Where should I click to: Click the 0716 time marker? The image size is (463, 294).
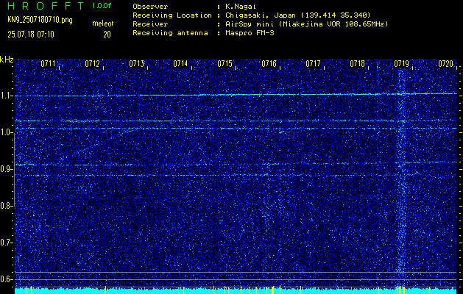269,63
